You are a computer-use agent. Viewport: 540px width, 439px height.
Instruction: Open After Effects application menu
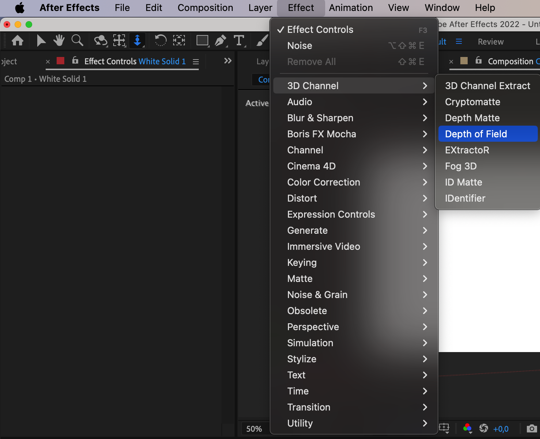69,8
